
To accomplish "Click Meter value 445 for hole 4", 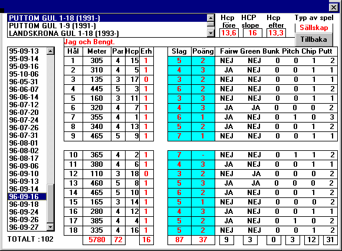I will tap(97, 89).
